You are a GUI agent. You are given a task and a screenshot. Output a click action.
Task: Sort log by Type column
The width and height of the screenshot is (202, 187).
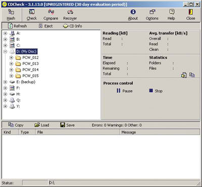click(x=27, y=132)
